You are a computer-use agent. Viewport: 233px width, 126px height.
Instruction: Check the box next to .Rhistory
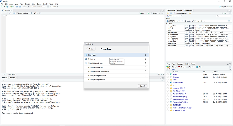(168, 77)
